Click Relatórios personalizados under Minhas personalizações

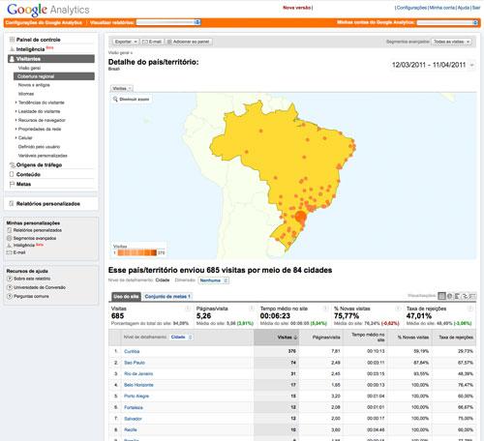pos(38,230)
